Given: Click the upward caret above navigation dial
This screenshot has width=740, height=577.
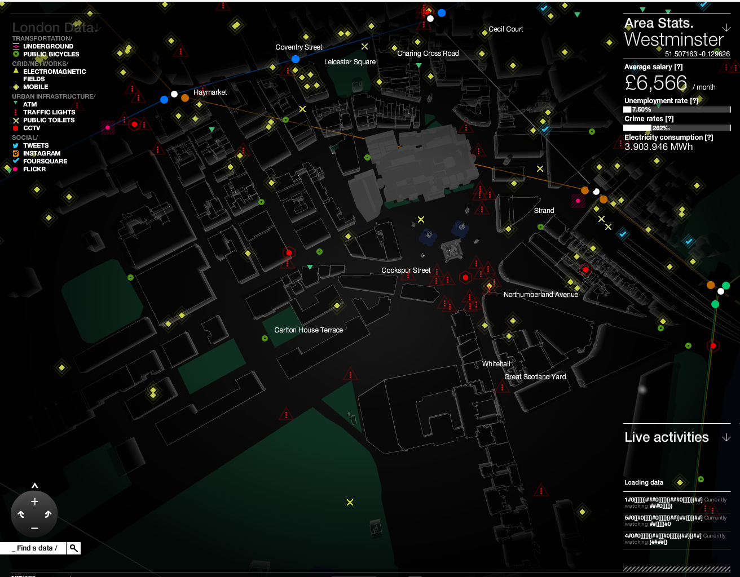Looking at the screenshot, I should 34,486.
